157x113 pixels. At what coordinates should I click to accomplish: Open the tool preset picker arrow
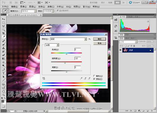8,11
